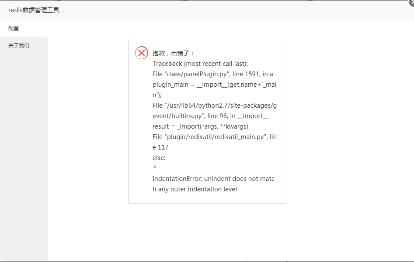Click the else: line in traceback

coord(159,158)
